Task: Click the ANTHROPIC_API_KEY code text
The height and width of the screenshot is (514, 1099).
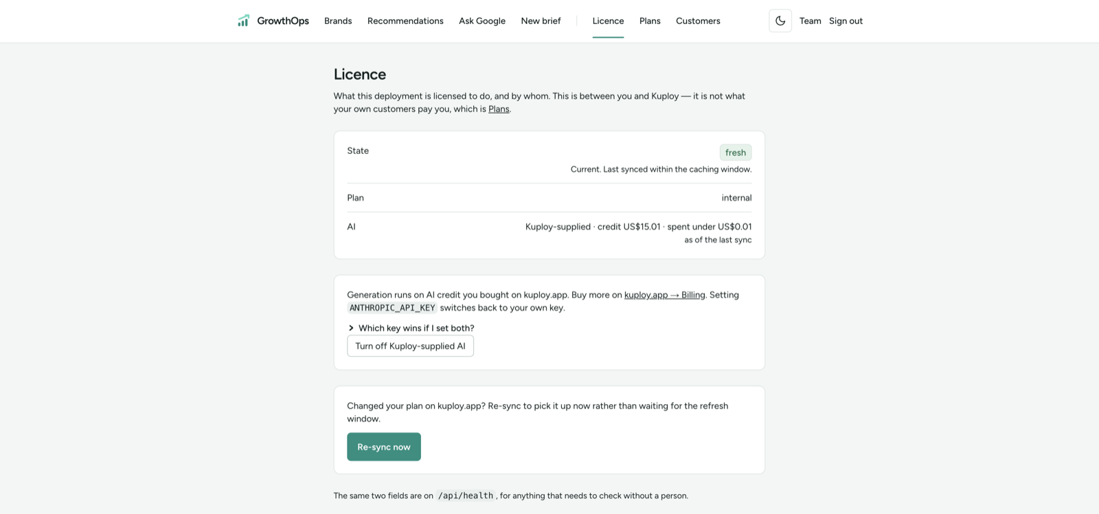Action: [x=392, y=308]
